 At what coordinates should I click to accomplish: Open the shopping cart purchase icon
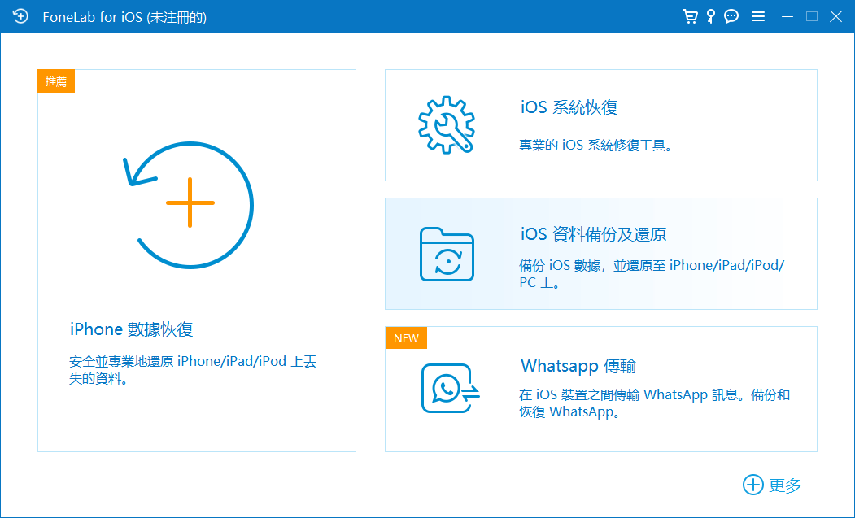690,16
